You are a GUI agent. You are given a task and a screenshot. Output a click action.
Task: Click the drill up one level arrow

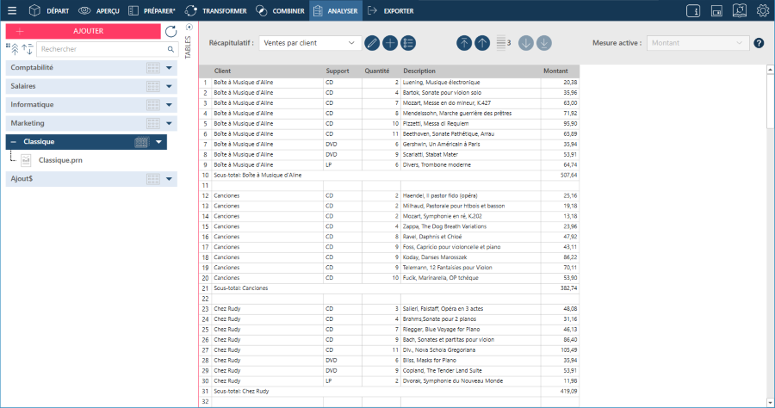point(482,43)
